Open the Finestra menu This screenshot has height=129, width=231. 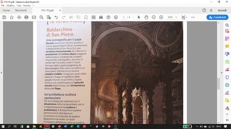tap(27, 6)
